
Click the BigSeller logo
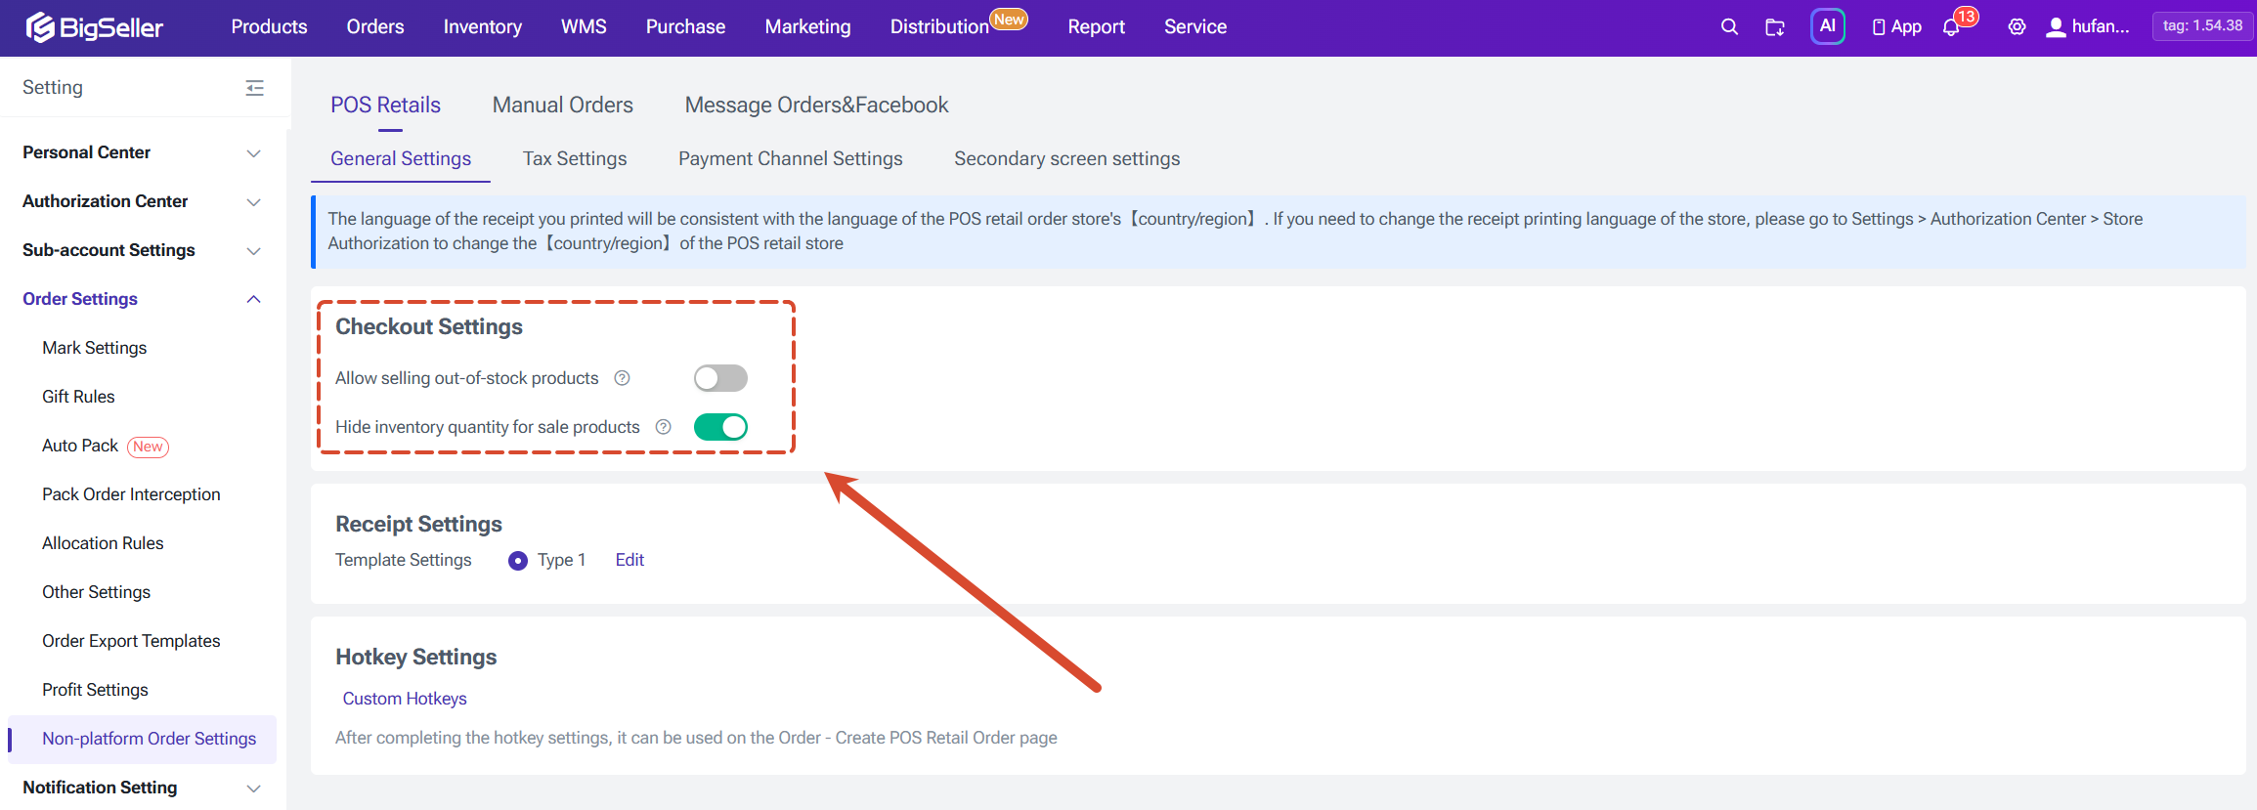coord(94,27)
